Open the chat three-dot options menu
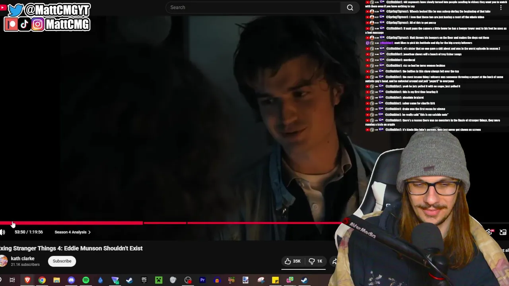 [x=501, y=8]
